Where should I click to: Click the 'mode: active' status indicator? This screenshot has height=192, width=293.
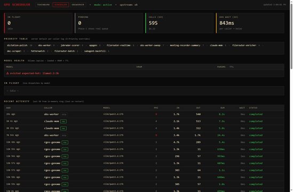pyautogui.click(x=103, y=5)
